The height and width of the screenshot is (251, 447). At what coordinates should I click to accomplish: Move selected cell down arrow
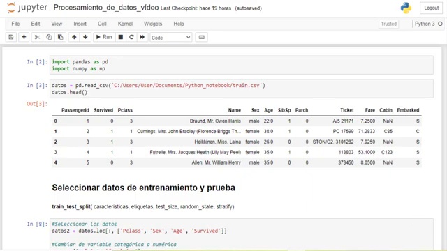(85, 37)
